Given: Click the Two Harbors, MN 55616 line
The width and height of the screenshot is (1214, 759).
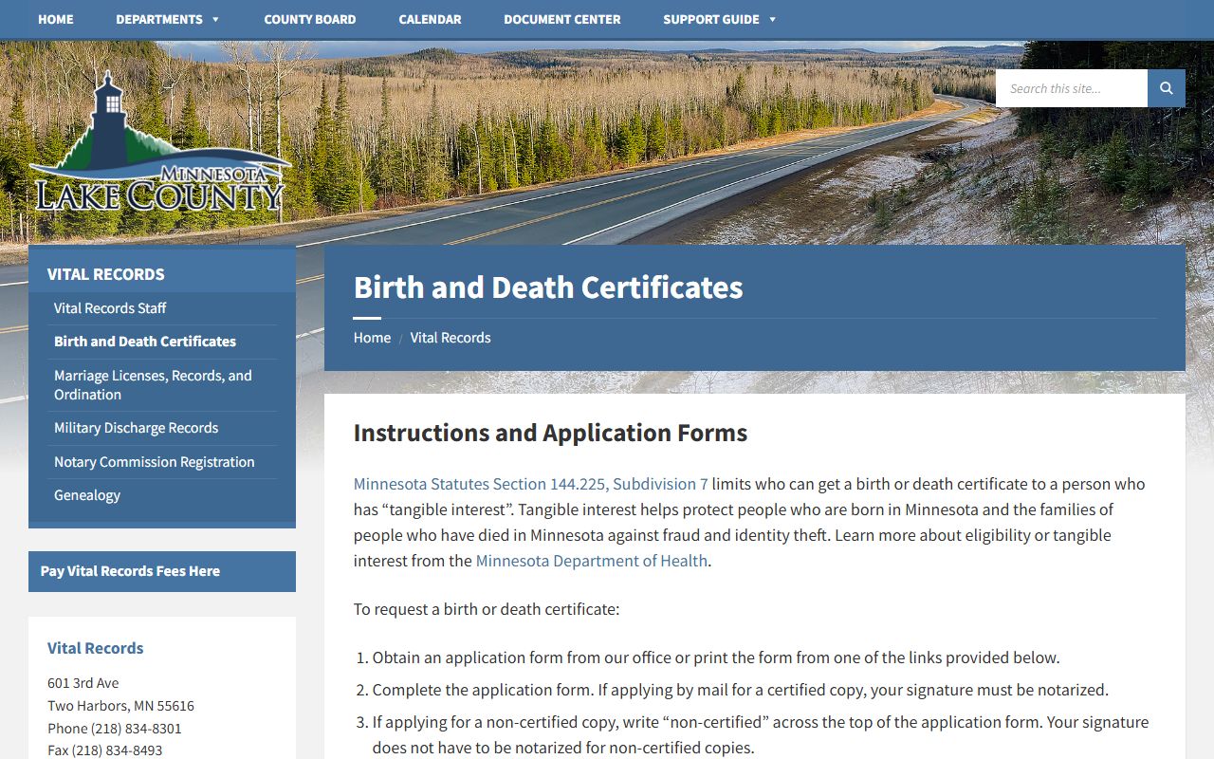Looking at the screenshot, I should pos(121,706).
